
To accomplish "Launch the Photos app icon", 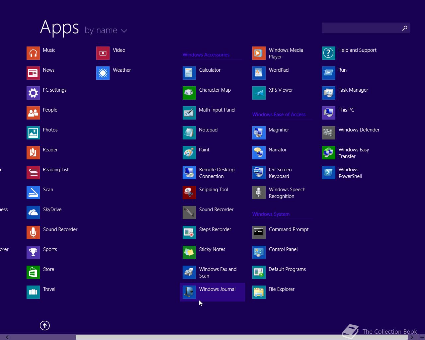I will tap(33, 133).
